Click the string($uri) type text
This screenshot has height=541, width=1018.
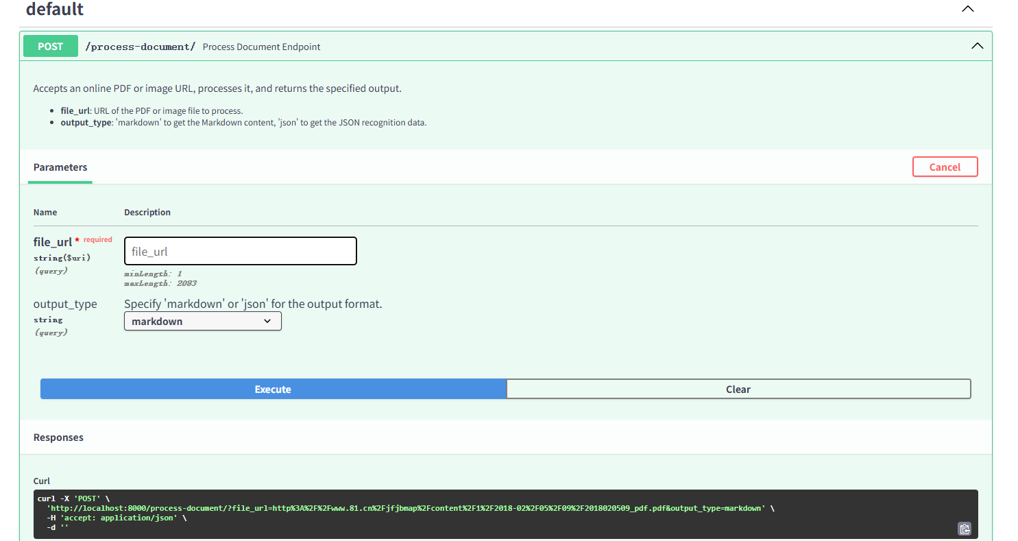pyautogui.click(x=62, y=258)
